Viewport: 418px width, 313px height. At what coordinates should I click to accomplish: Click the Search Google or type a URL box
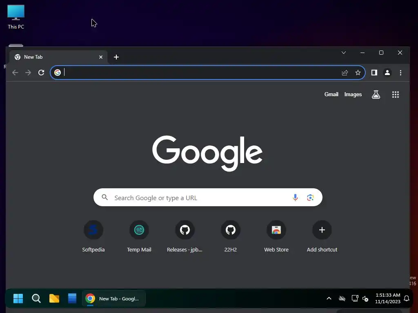[208, 198]
